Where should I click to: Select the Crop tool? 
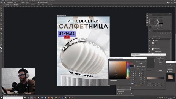1,14
